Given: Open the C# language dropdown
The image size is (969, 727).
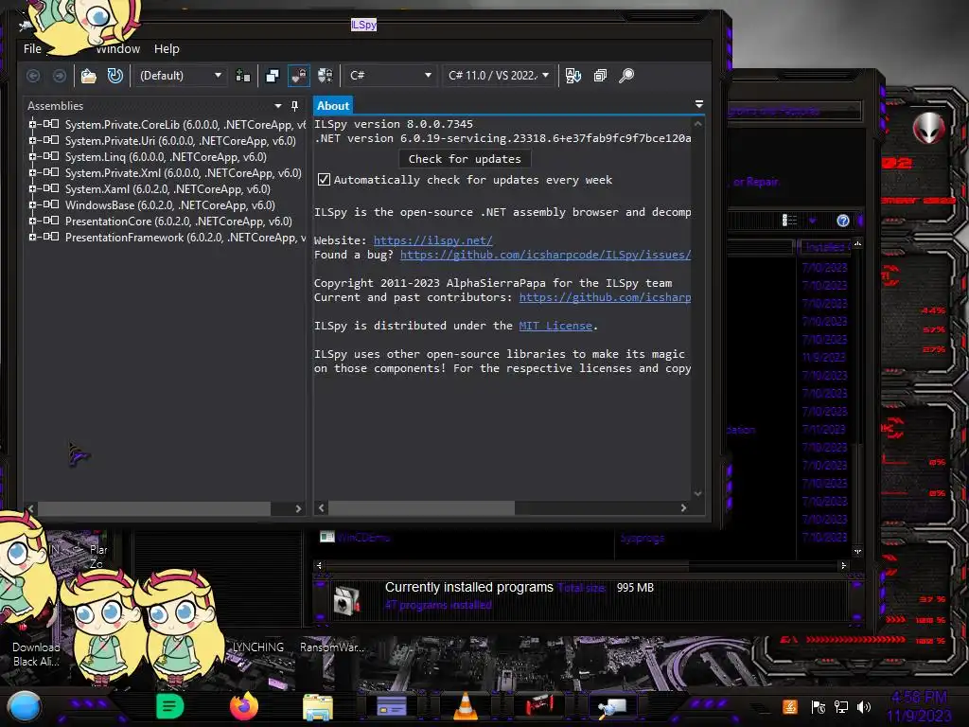Looking at the screenshot, I should pos(389,76).
